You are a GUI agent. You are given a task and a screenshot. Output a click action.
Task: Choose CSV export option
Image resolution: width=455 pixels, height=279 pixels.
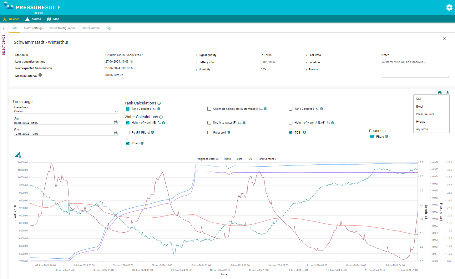[432, 99]
